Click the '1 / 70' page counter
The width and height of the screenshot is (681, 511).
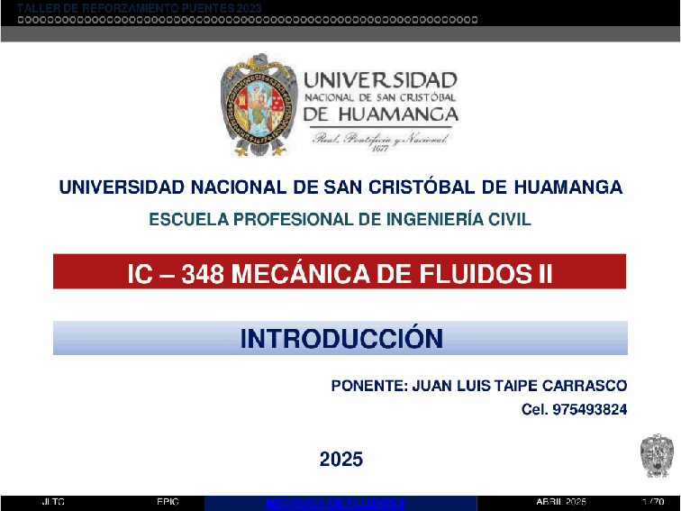coord(653,501)
